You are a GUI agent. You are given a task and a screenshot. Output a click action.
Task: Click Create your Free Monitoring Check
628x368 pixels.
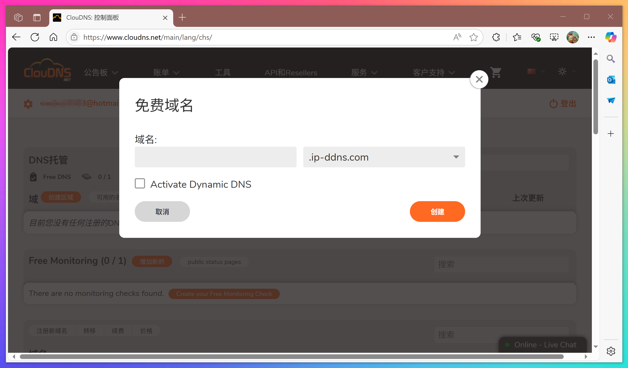[224, 294]
